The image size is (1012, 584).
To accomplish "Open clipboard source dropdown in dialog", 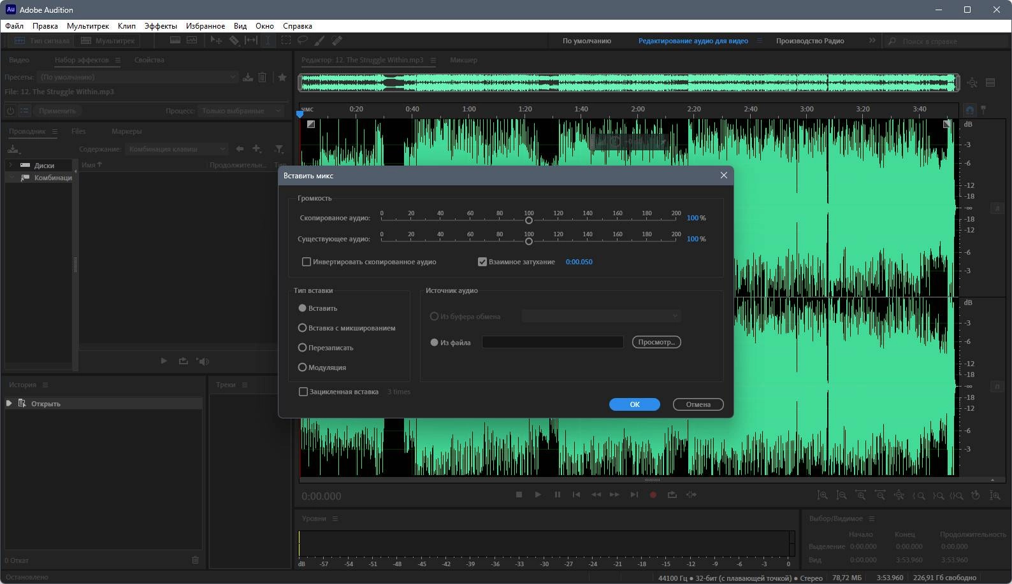I will point(601,316).
